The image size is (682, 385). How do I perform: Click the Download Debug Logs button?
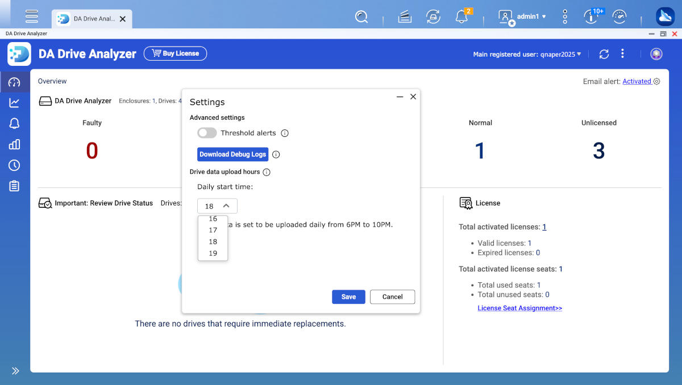[232, 154]
